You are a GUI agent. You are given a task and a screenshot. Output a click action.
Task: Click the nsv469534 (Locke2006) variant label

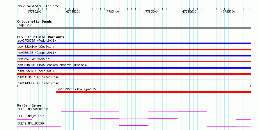(x=36, y=71)
